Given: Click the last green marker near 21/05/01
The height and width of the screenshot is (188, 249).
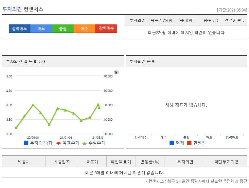Looking at the screenshot, I should (x=99, y=107).
